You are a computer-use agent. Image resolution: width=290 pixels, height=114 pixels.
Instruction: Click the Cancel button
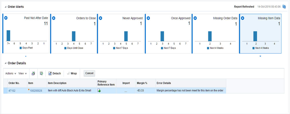[89, 73]
